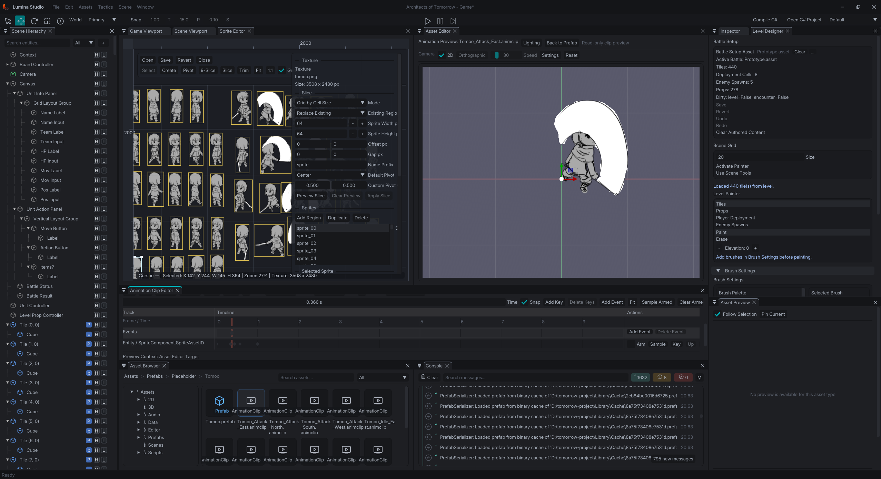Open the Tactics menu
Image resolution: width=881 pixels, height=479 pixels.
point(105,7)
